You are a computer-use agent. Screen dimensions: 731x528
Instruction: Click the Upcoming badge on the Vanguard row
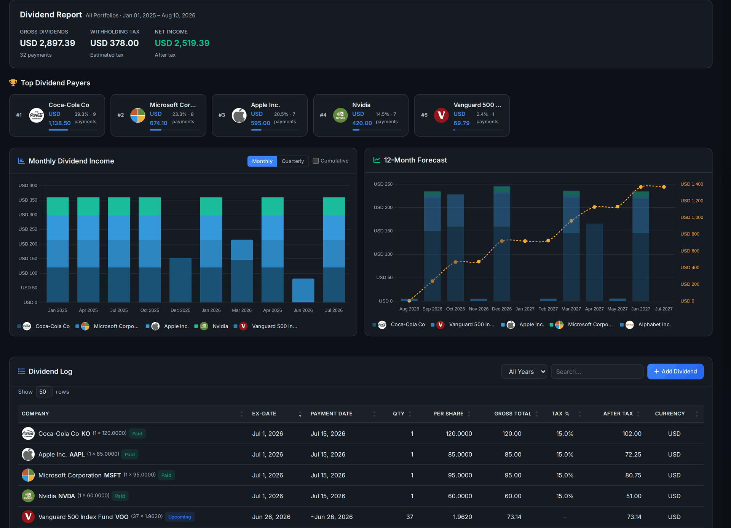(x=180, y=517)
